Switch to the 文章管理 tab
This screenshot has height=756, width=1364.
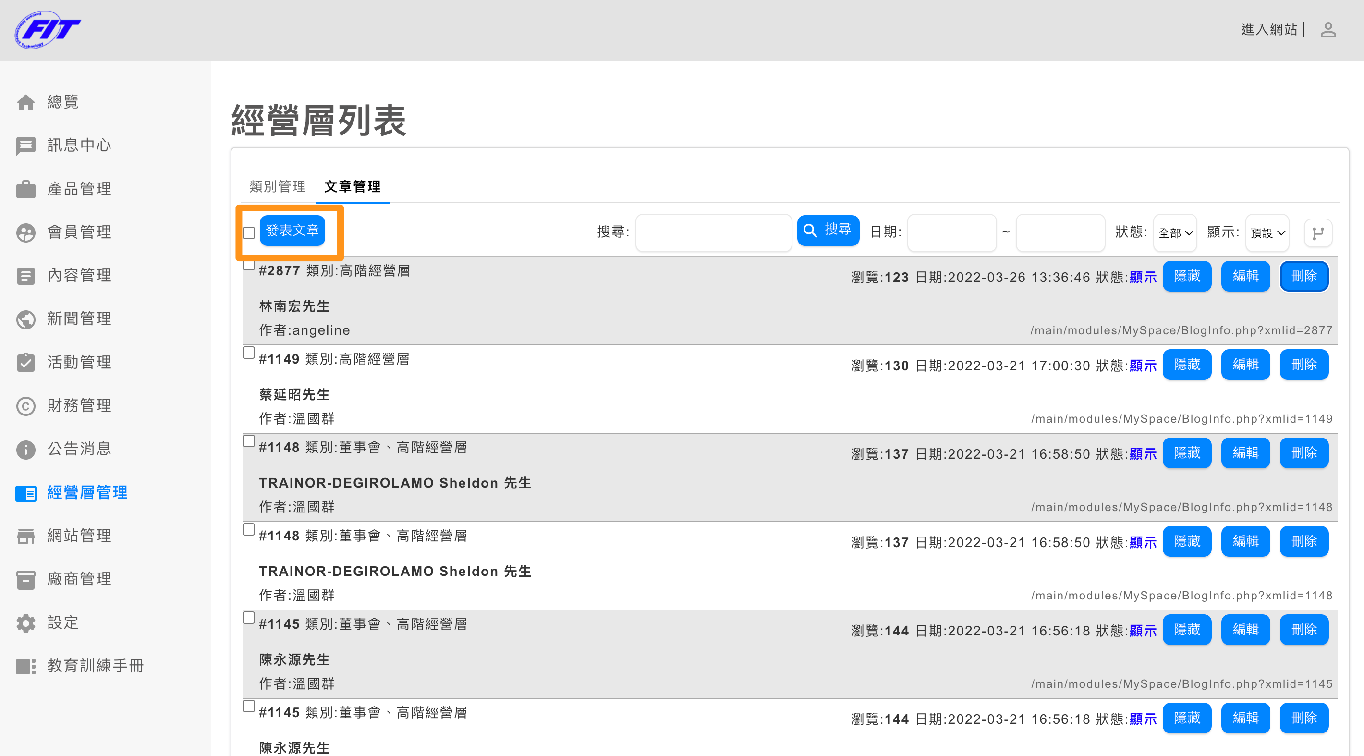(353, 186)
